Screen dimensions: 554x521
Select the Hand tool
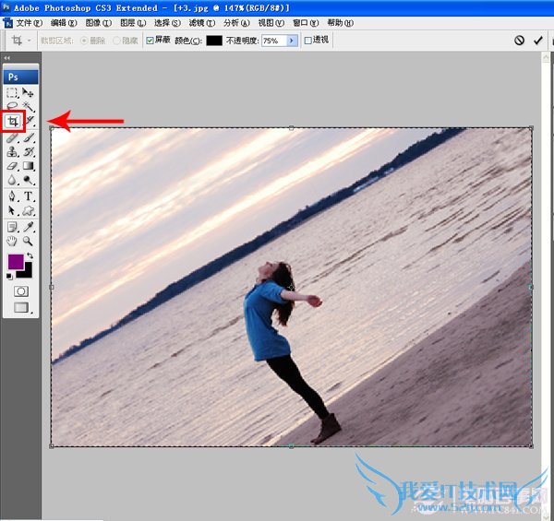pos(13,240)
